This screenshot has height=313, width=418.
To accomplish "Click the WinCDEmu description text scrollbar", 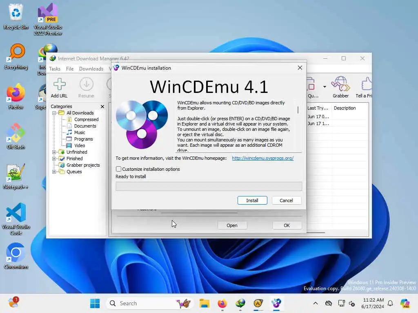I will (298, 110).
